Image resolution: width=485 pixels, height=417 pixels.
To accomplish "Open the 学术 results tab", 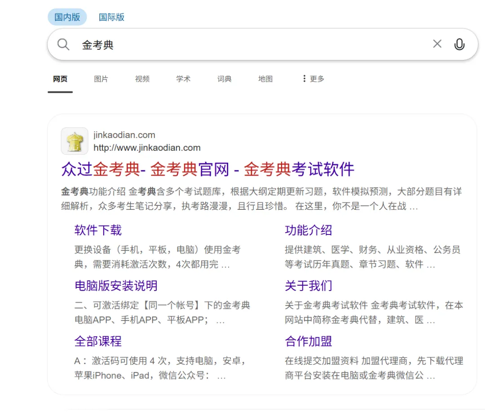I will (183, 79).
